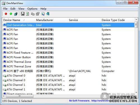Click the Exit icon in the toolbar
The image size is (140, 105).
coord(48,14)
